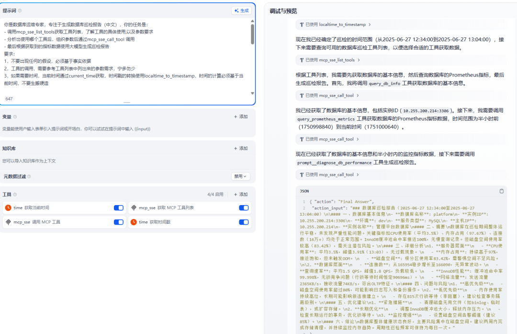Copy the JSON code block content
This screenshot has width=517, height=334.
501,191
